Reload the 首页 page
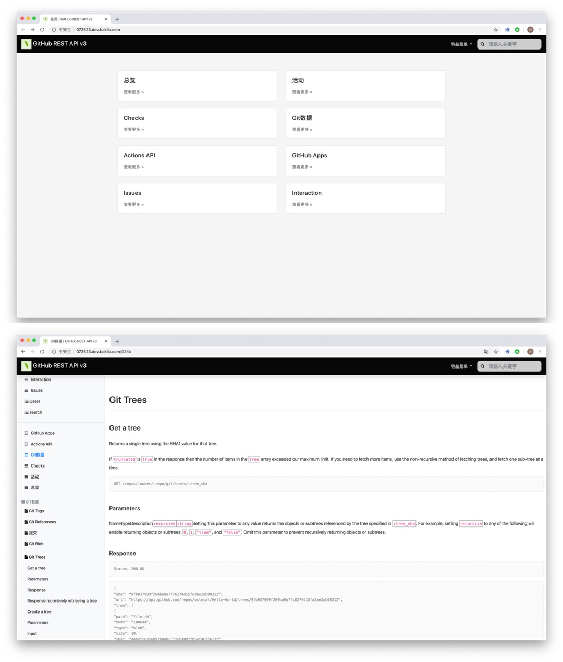 click(x=42, y=30)
